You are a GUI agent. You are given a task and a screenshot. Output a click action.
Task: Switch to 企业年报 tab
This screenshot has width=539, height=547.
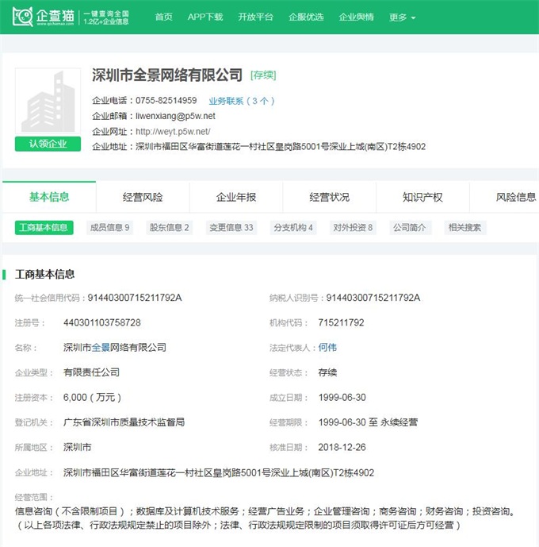[236, 197]
